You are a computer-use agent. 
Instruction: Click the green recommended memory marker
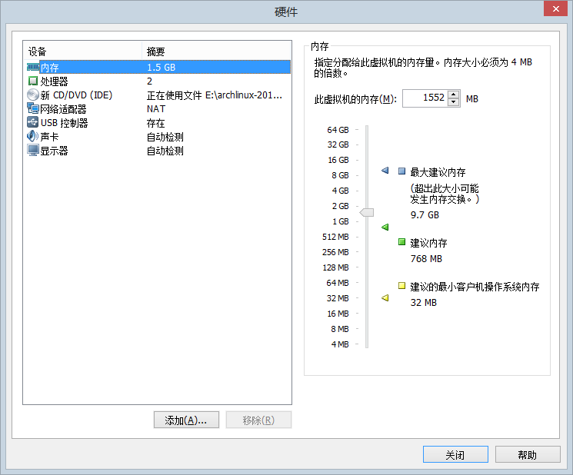tap(385, 227)
